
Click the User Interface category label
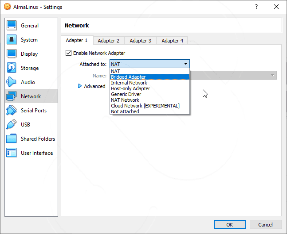pos(37,153)
